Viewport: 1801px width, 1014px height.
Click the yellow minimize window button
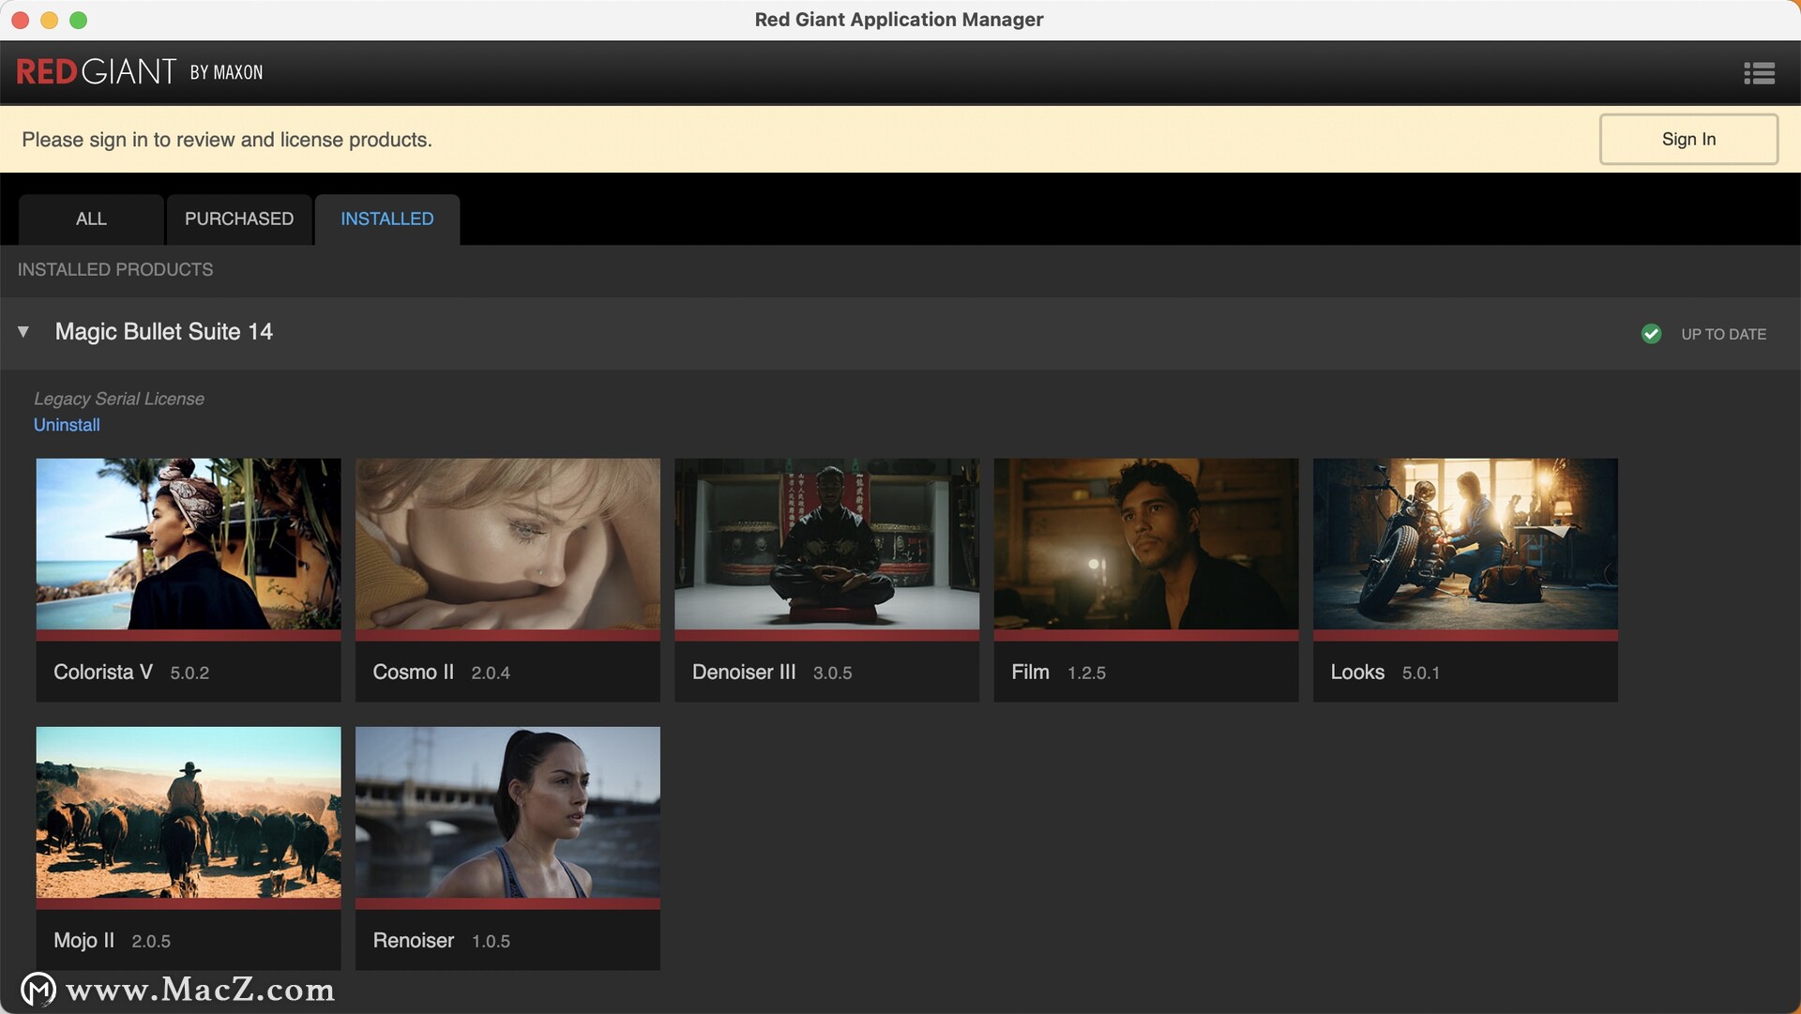click(x=50, y=20)
